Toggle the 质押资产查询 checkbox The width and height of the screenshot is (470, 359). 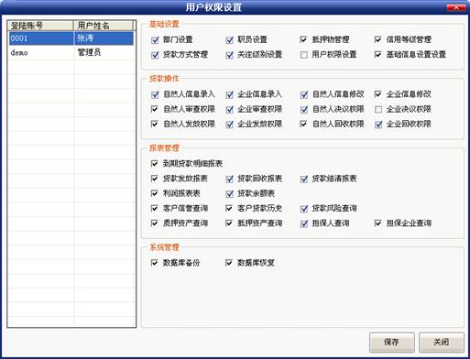point(155,223)
